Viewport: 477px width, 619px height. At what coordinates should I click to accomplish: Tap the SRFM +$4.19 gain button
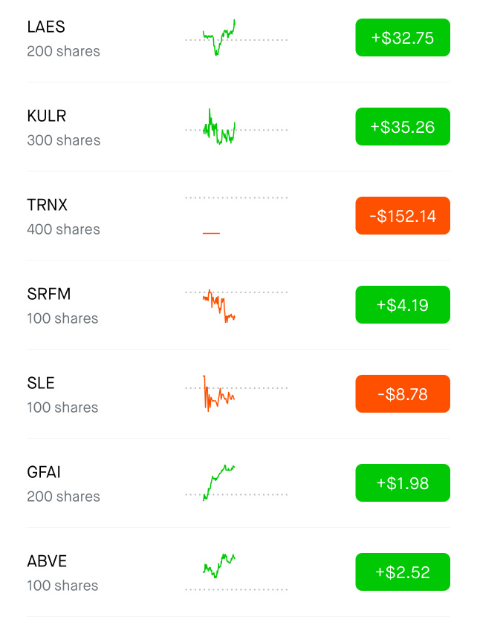click(403, 305)
